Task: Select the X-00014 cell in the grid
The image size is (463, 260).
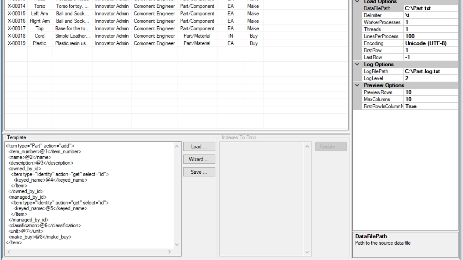Action: click(16, 6)
